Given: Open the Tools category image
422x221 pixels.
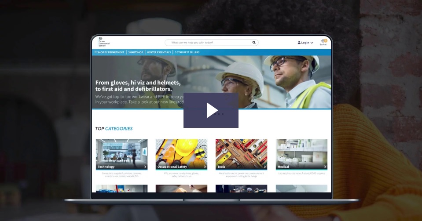Looking at the screenshot, I should [241, 151].
